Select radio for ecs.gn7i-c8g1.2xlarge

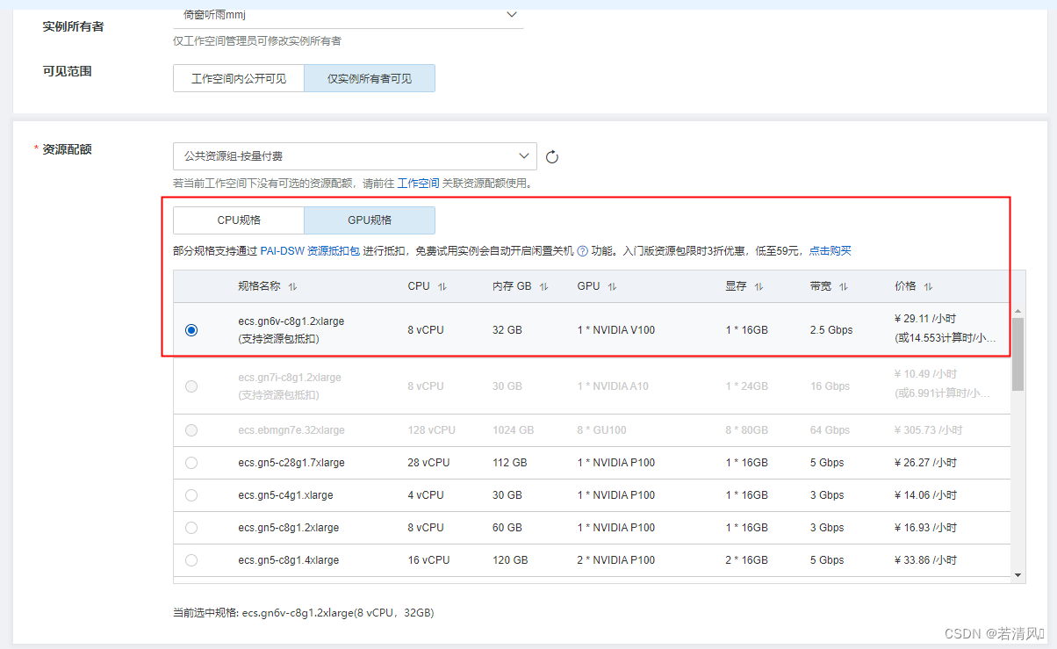tap(191, 386)
